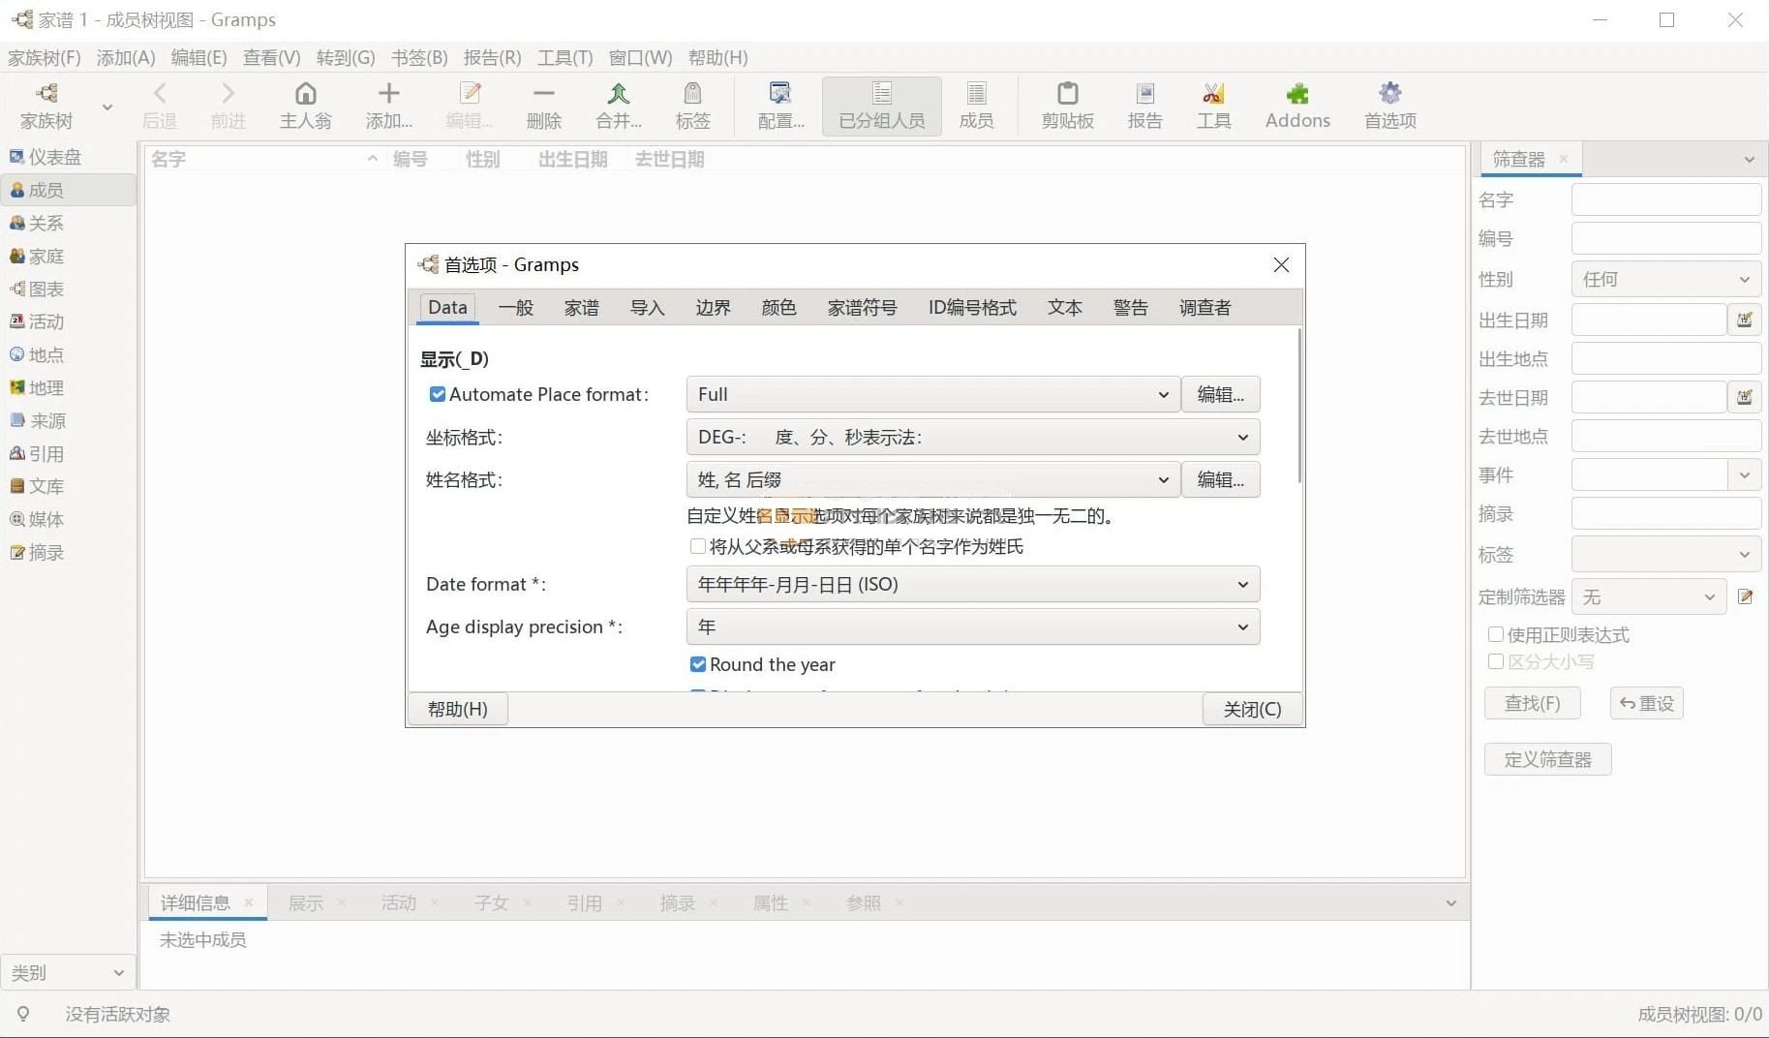Click the 添加 plus toolbar icon
The width and height of the screenshot is (1769, 1038).
tap(388, 106)
